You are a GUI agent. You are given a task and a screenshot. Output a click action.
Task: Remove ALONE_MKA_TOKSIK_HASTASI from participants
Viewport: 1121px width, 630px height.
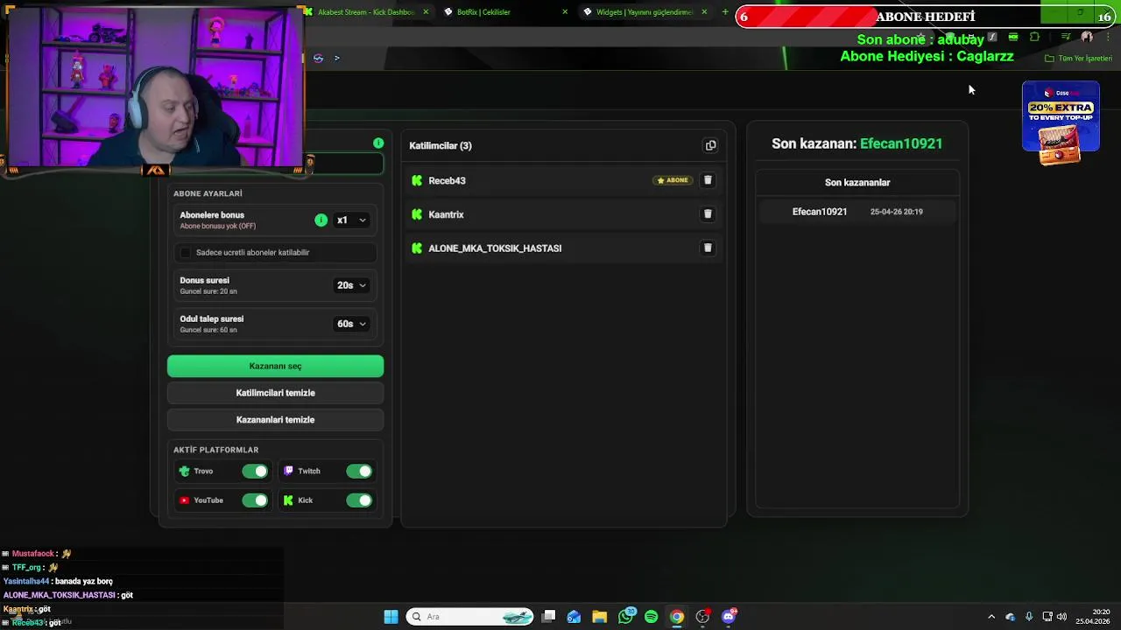[x=708, y=248]
